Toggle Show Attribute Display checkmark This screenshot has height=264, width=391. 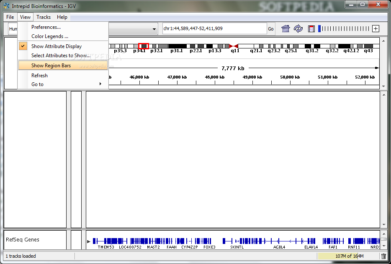23,46
